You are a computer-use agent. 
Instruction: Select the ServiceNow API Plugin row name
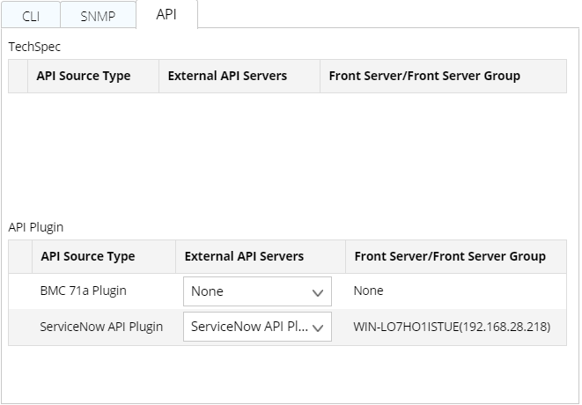pos(101,327)
